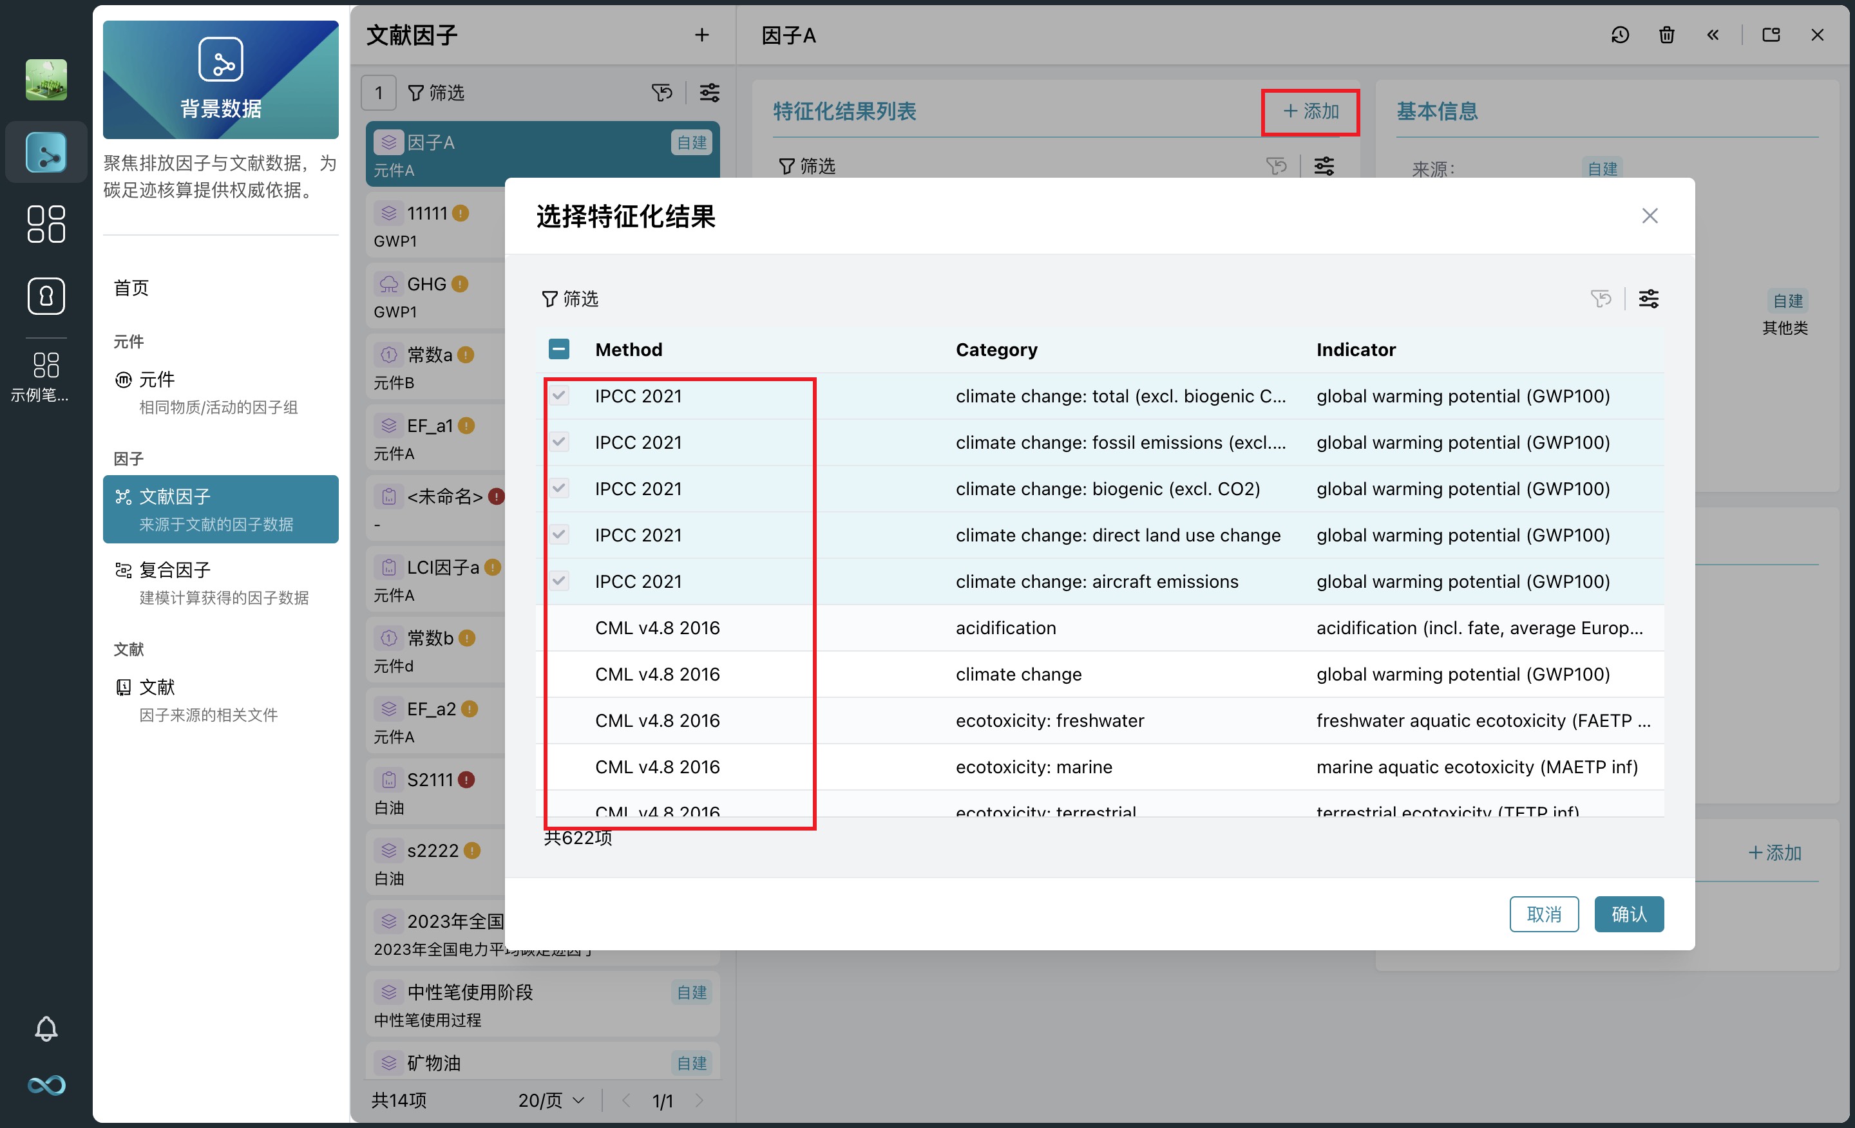This screenshot has width=1855, height=1128.
Task: Toggle the select-all header checkbox
Action: click(558, 349)
